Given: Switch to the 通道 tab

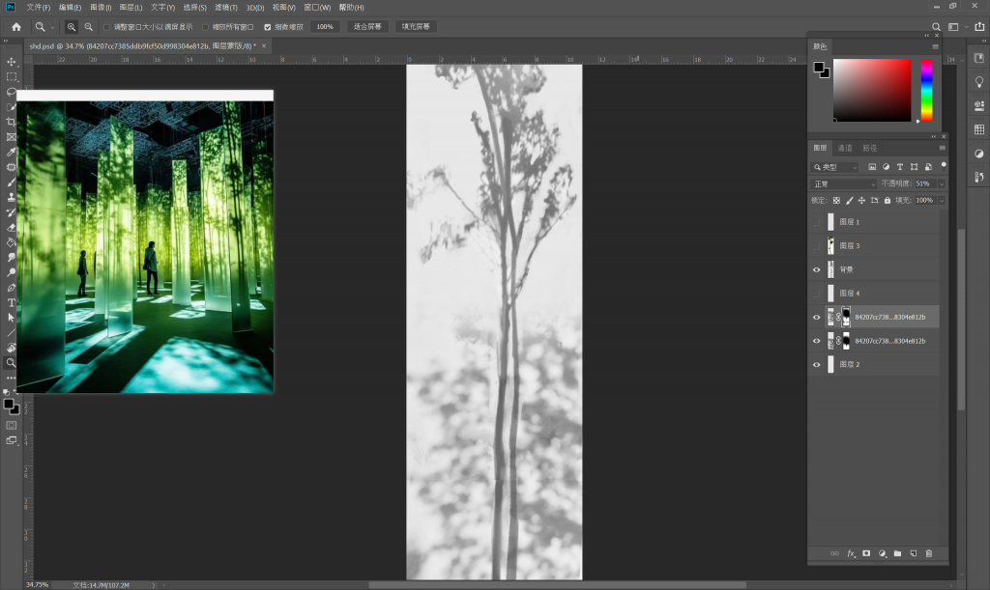Looking at the screenshot, I should tap(845, 148).
